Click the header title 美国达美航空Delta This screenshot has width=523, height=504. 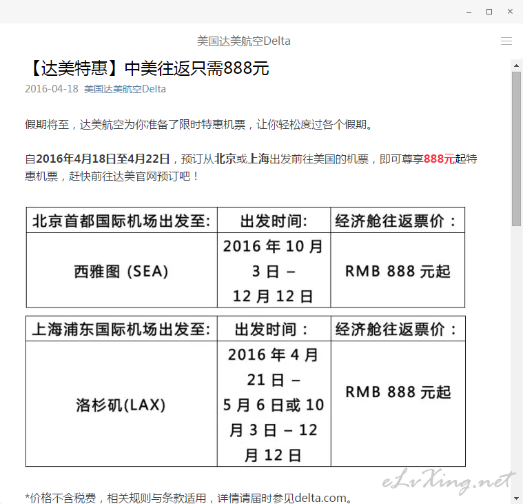point(243,41)
